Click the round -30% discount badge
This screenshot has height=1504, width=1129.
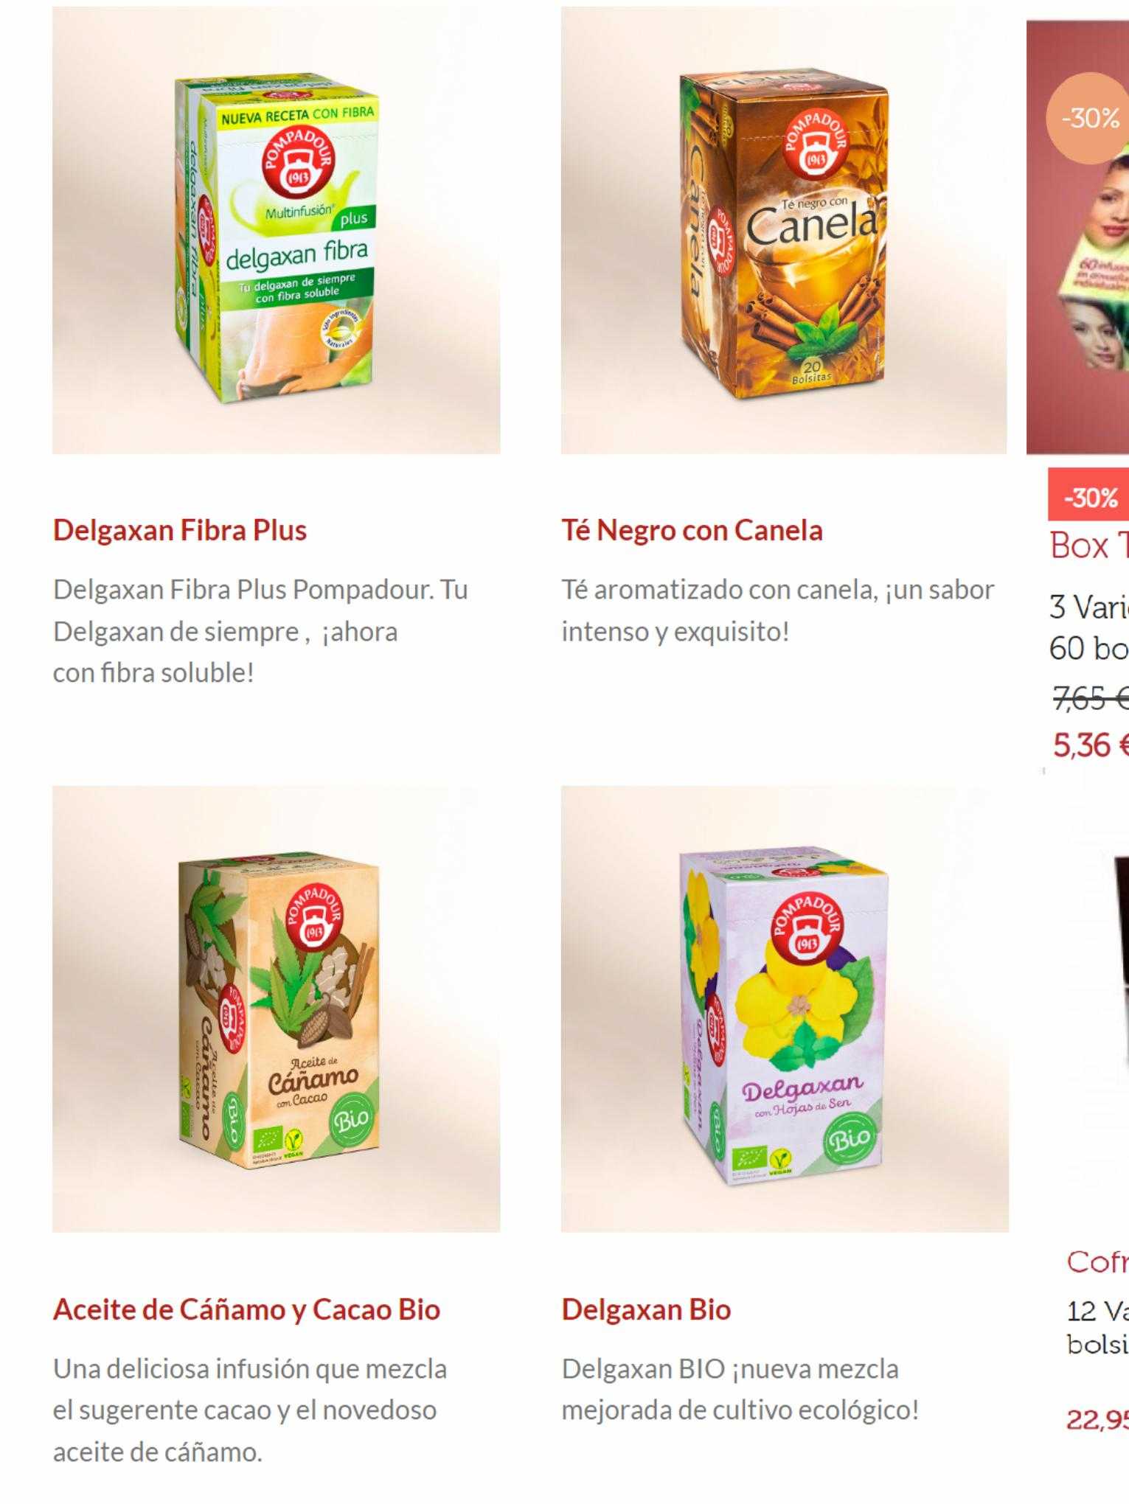coord(1088,118)
